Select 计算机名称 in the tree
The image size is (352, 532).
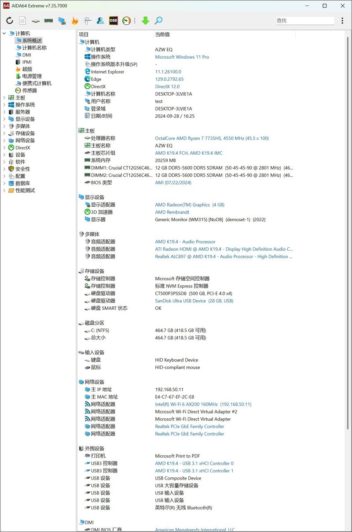[x=34, y=48]
